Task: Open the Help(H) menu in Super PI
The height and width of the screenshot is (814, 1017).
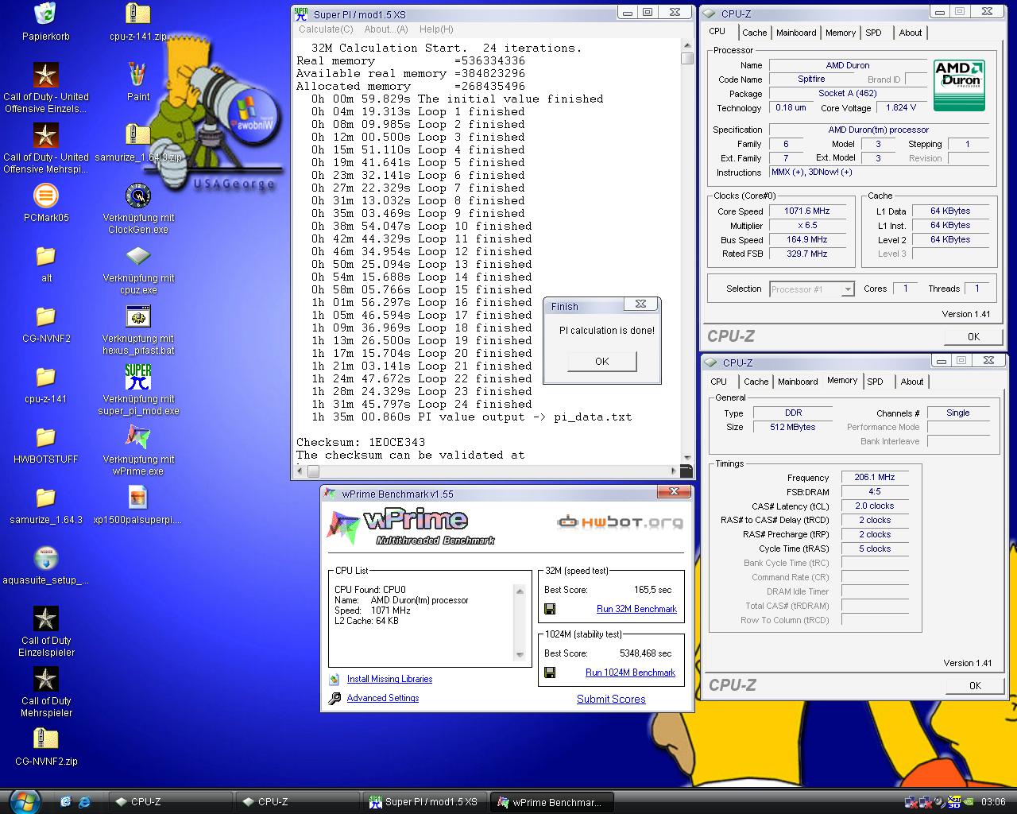Action: coord(436,29)
